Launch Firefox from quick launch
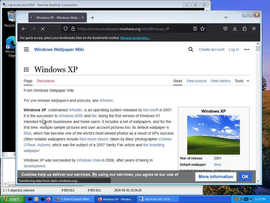The width and height of the screenshot is (270, 203). (49, 199)
